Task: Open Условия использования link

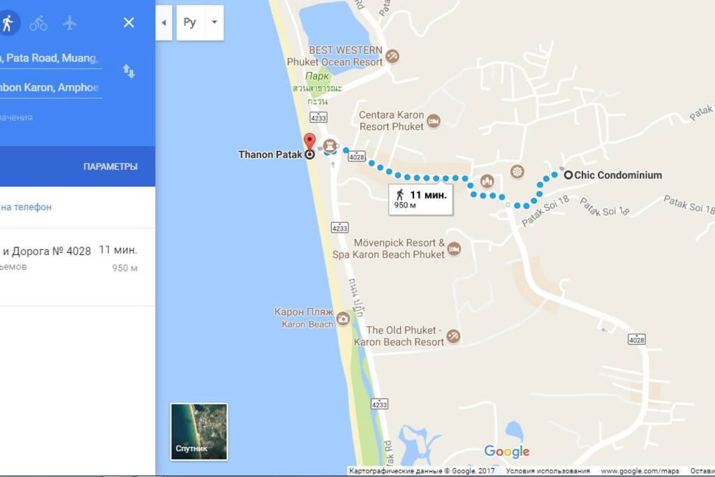Action: coord(547,471)
